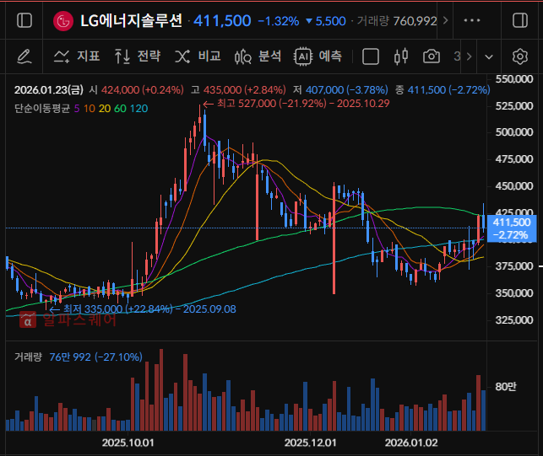543x456 pixels.
Task: Click the 375,000 price axis label
Action: point(514,266)
